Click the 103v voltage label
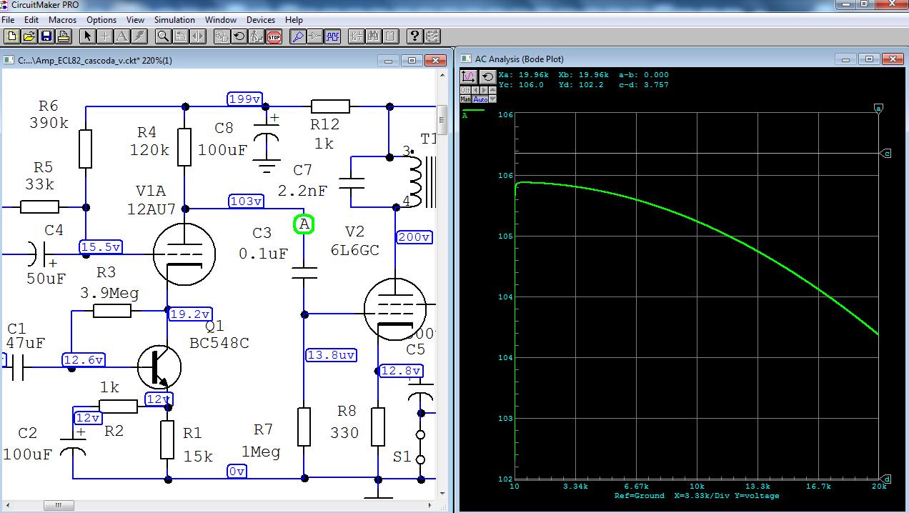The width and height of the screenshot is (909, 513). tap(246, 201)
